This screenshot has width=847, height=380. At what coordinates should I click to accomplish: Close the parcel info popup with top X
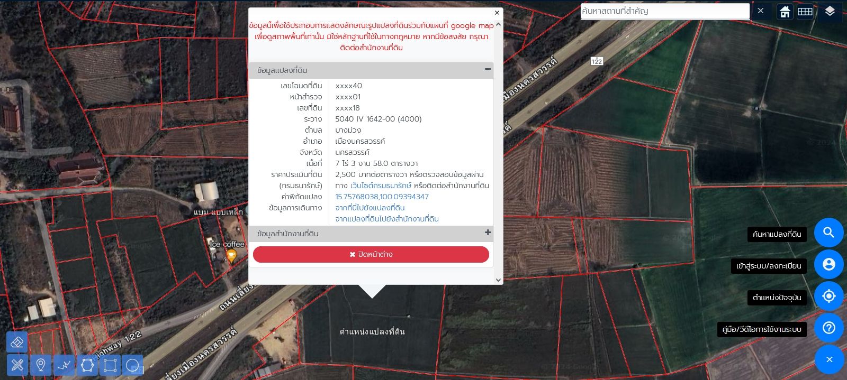click(x=497, y=13)
